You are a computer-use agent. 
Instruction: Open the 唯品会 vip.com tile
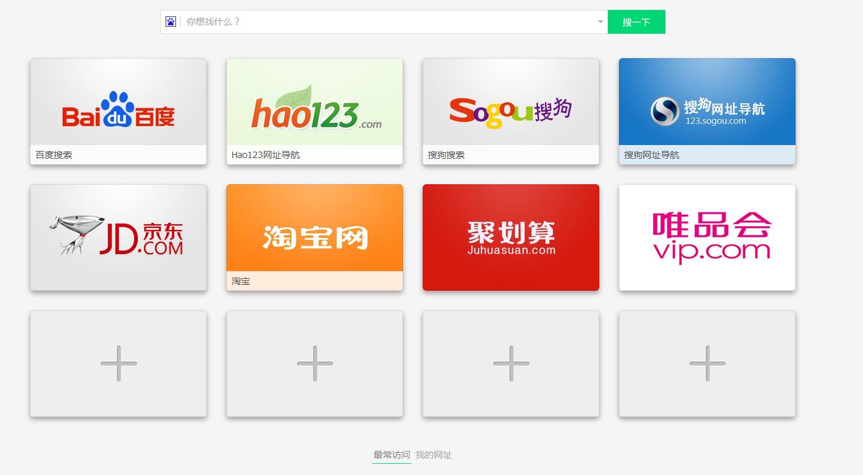click(707, 237)
